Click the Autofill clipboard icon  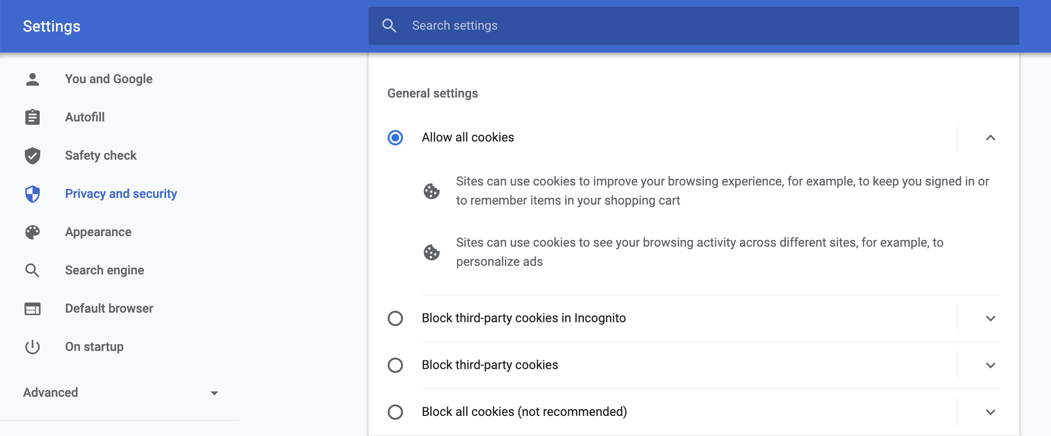pyautogui.click(x=33, y=117)
